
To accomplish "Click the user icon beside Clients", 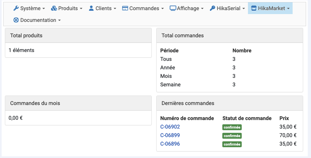I will coord(91,8).
